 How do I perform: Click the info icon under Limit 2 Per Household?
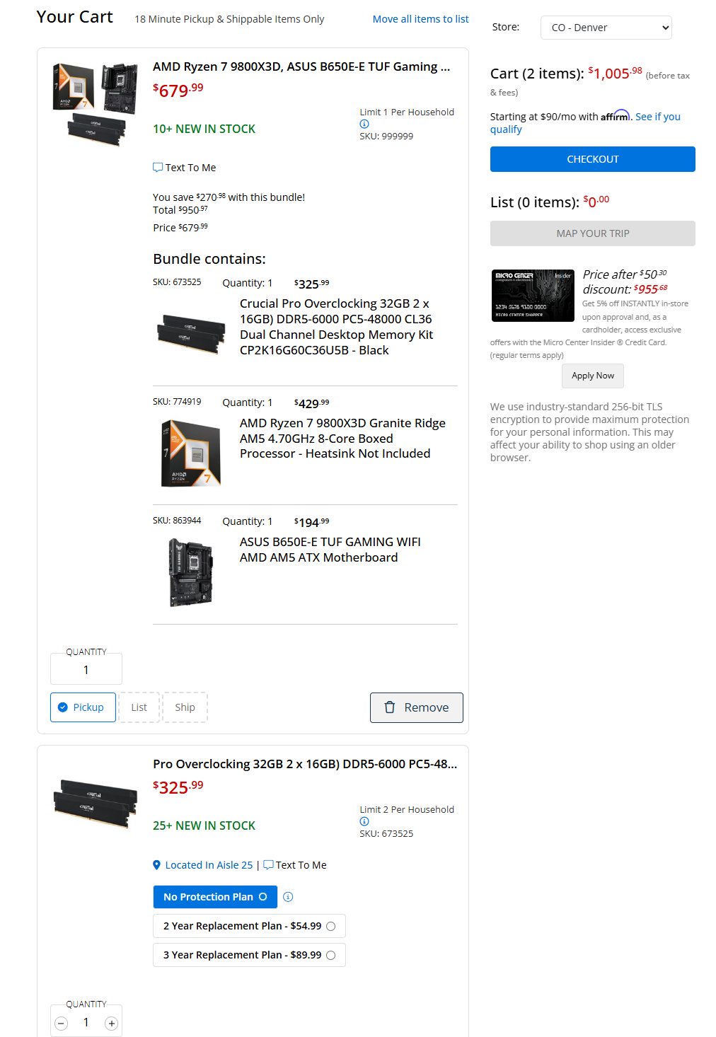(364, 821)
